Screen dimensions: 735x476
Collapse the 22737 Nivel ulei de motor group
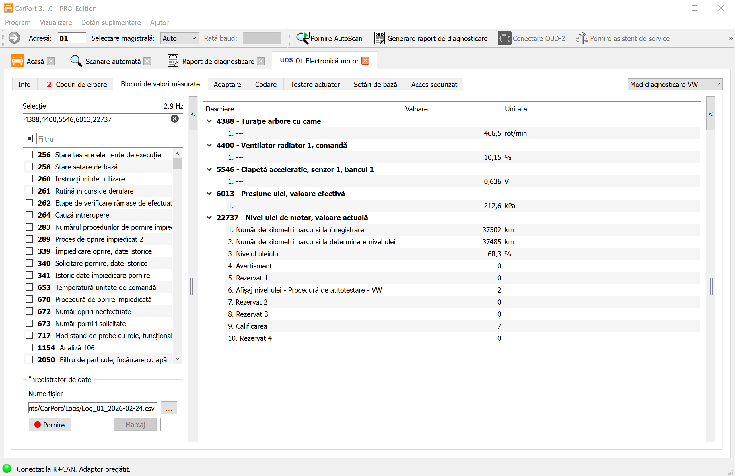209,218
